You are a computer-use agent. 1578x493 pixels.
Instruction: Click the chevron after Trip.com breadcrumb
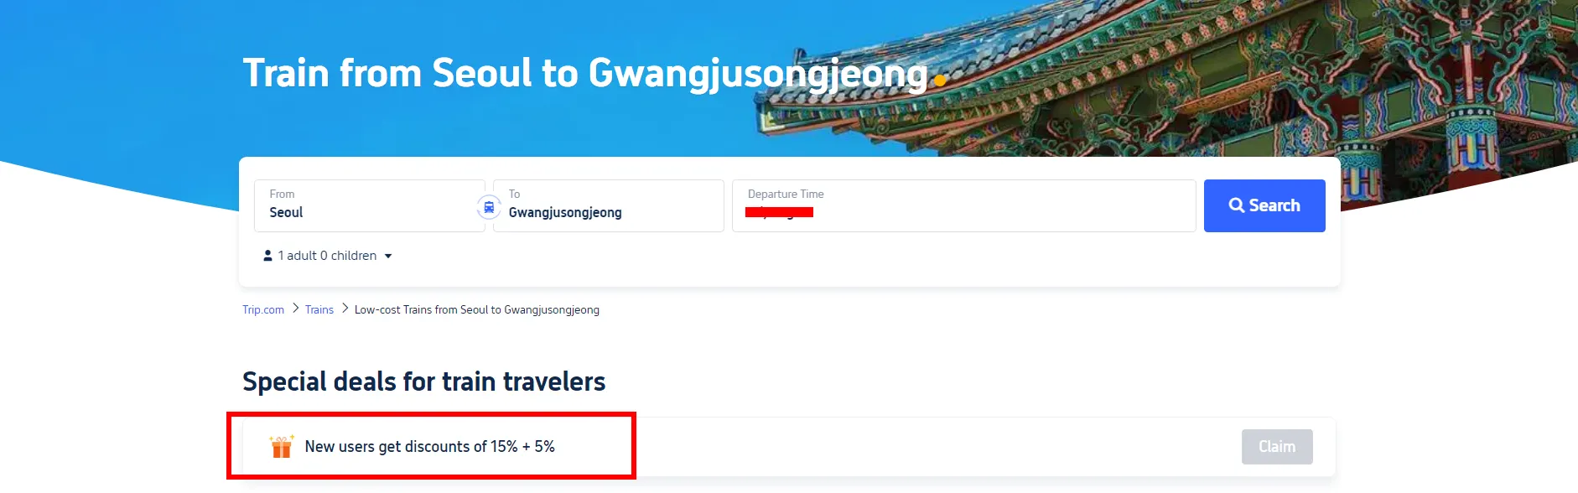tap(295, 309)
